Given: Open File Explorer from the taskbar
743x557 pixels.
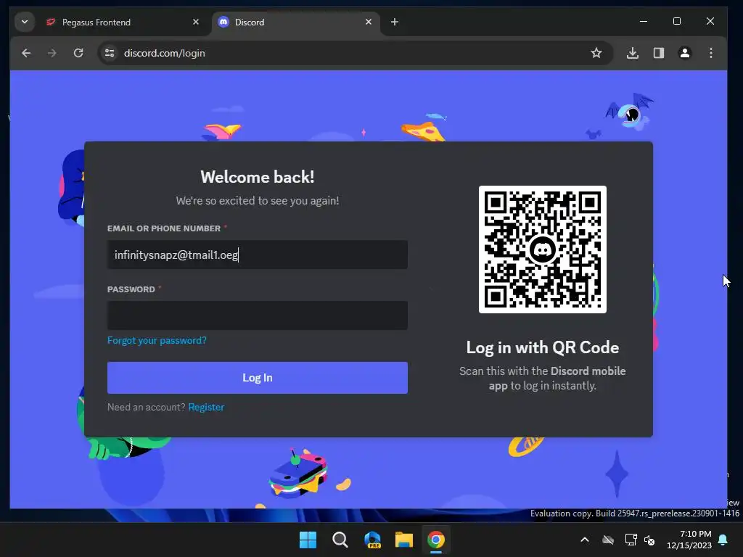Looking at the screenshot, I should [404, 540].
